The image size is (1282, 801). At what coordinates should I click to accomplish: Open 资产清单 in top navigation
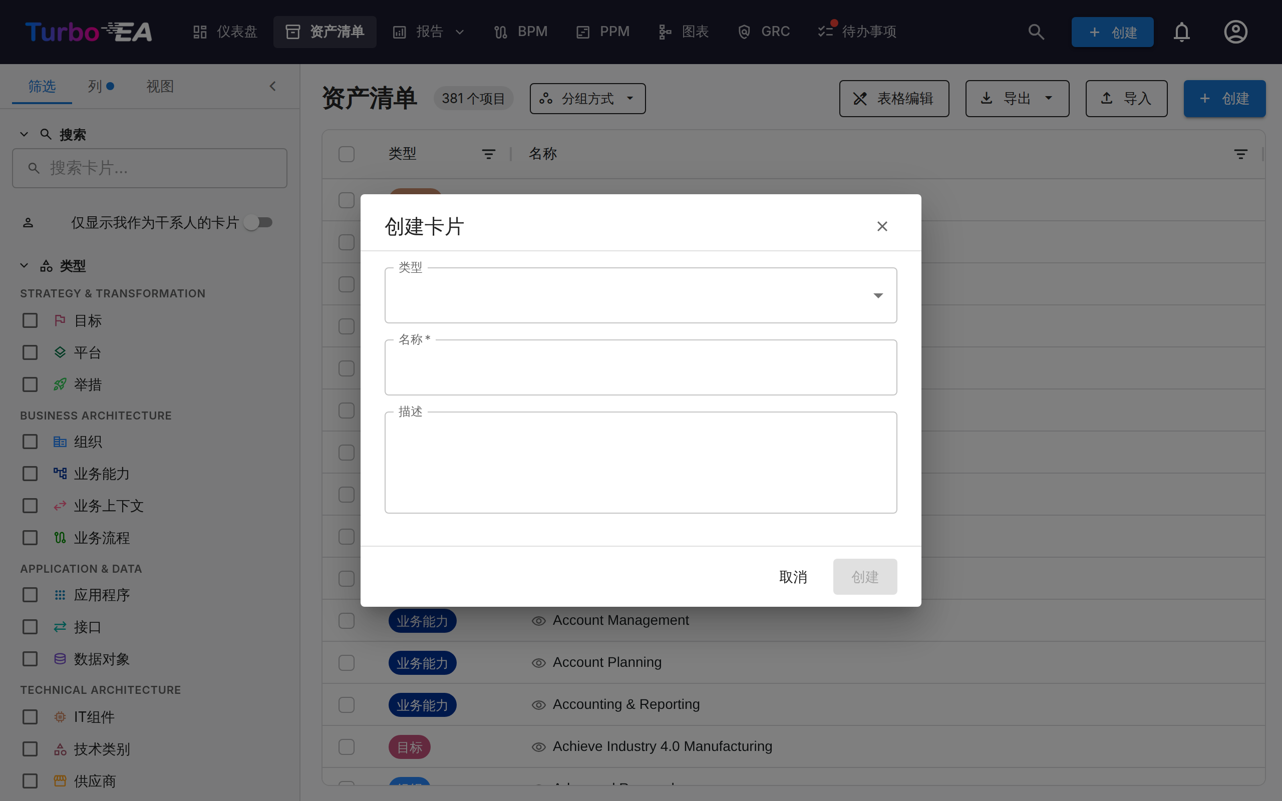pyautogui.click(x=325, y=32)
